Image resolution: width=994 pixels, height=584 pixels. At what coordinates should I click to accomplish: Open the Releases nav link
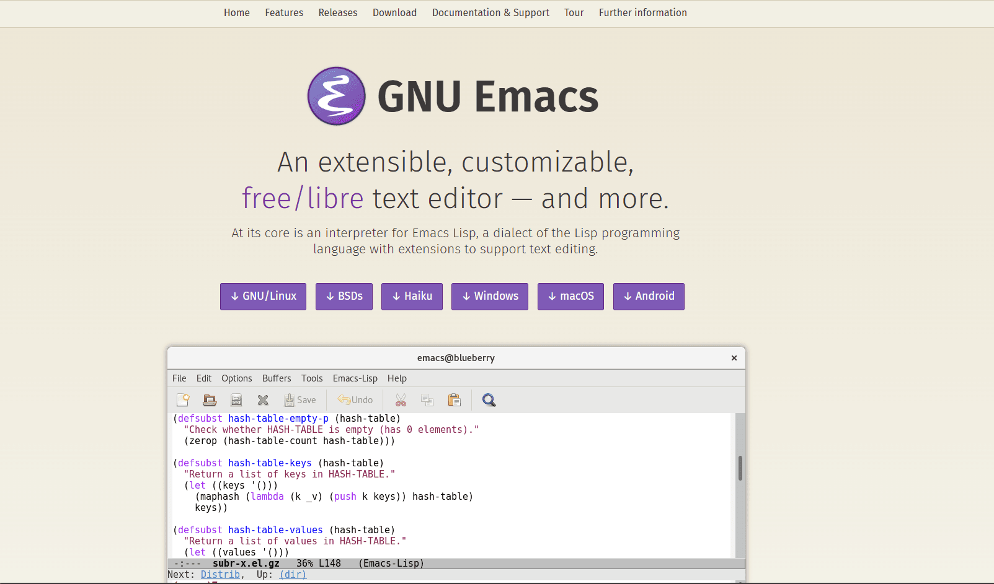(338, 12)
